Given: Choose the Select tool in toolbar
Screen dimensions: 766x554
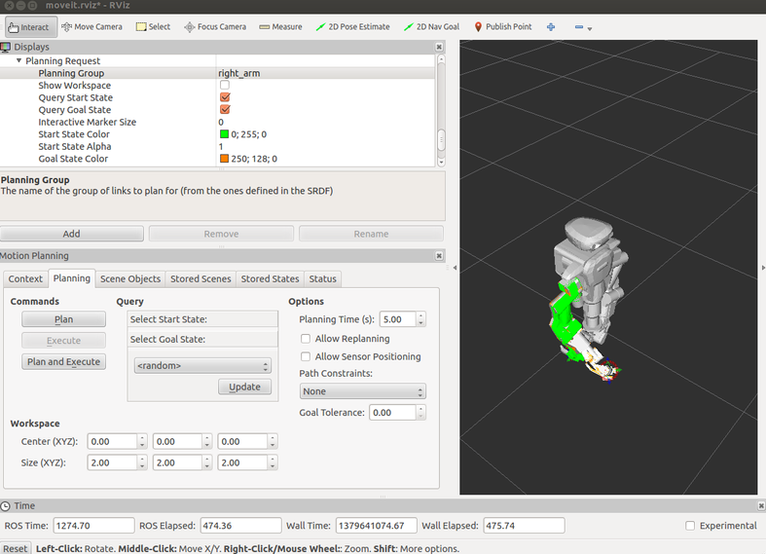Looking at the screenshot, I should tap(153, 26).
